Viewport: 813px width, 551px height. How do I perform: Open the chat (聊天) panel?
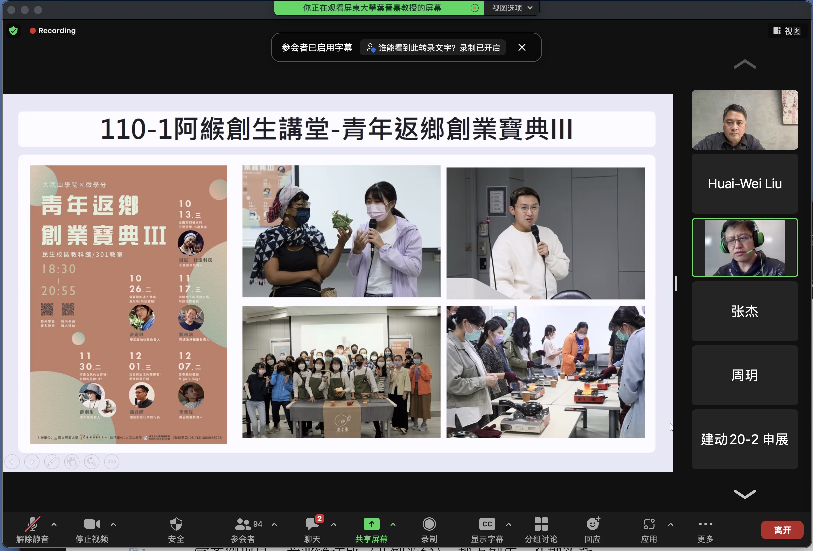click(x=312, y=524)
